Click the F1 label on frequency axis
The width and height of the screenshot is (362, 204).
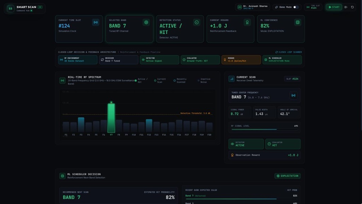pos(66,135)
